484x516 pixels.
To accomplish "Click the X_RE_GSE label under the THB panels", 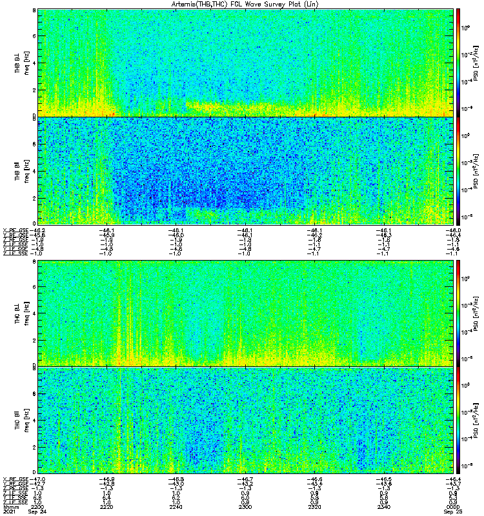I will 15,230.
